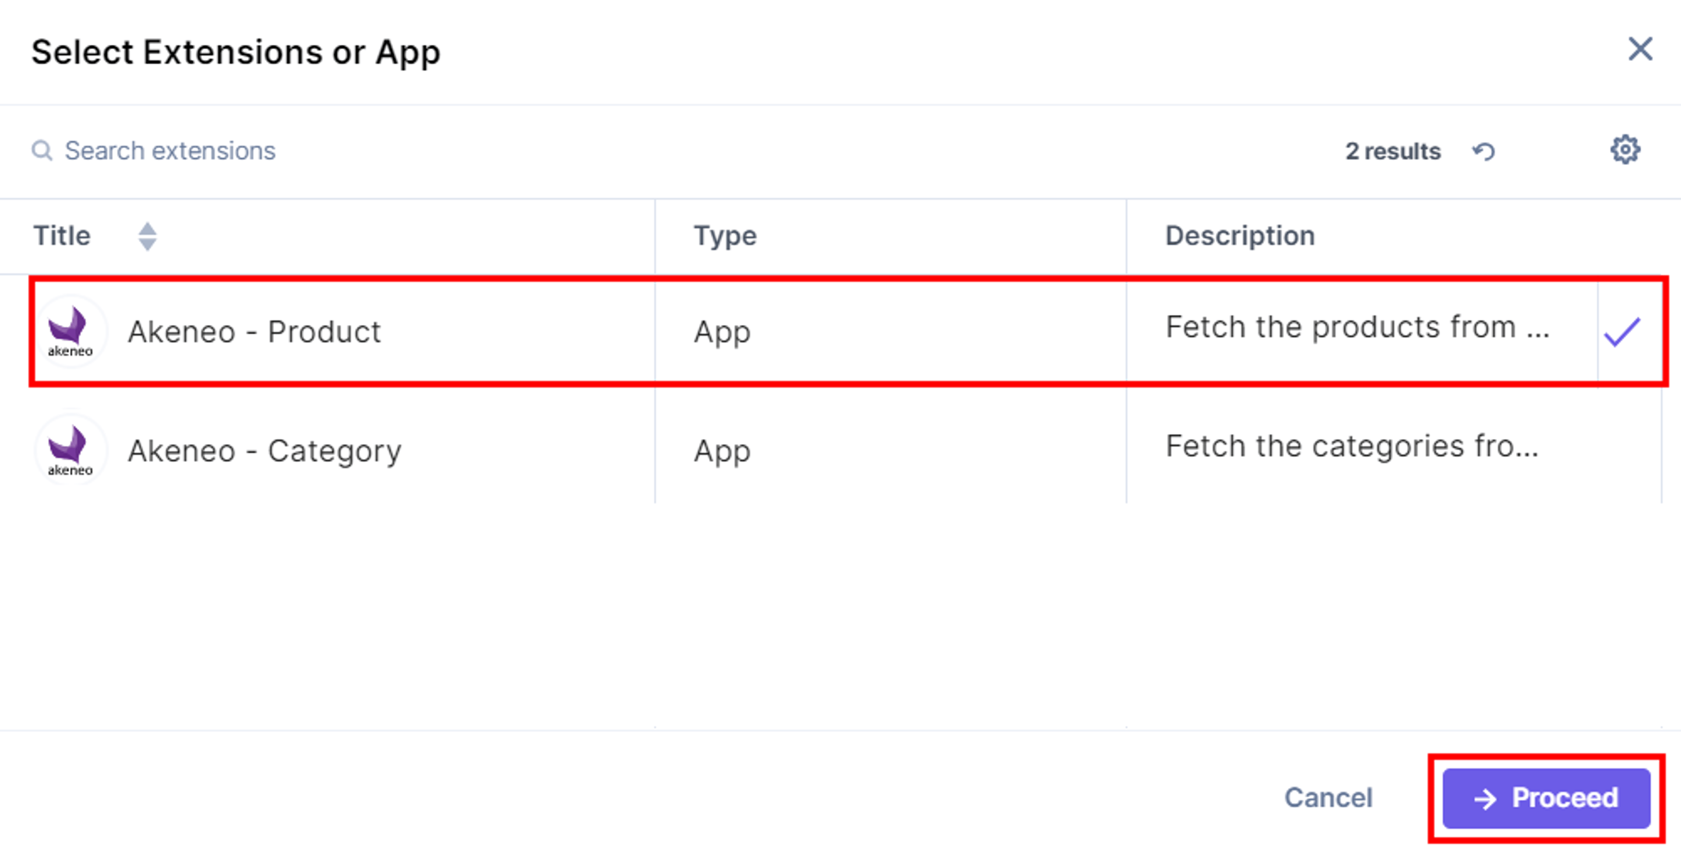This screenshot has width=1681, height=859.
Task: Click the Akeneo Product logo icon
Action: tap(70, 331)
